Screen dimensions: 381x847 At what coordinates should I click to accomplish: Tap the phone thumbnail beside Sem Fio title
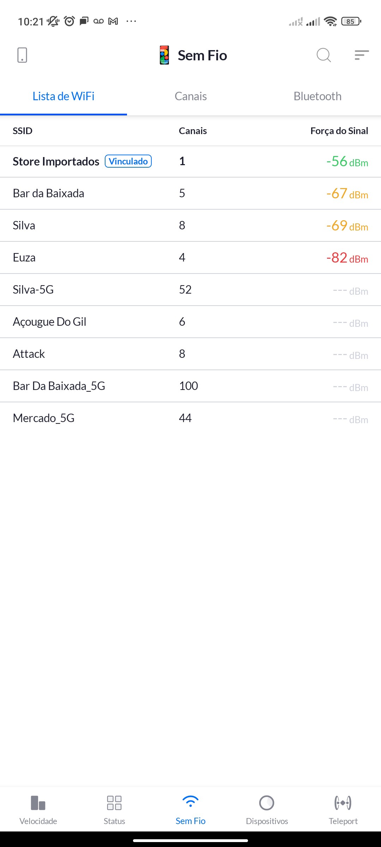164,55
